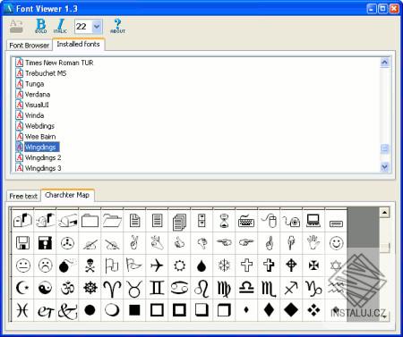Select the VisualUI font
Screen dimensions: 403x337
(32, 105)
